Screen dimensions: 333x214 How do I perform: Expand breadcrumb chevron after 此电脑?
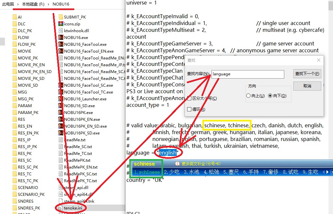(x=18, y=4)
